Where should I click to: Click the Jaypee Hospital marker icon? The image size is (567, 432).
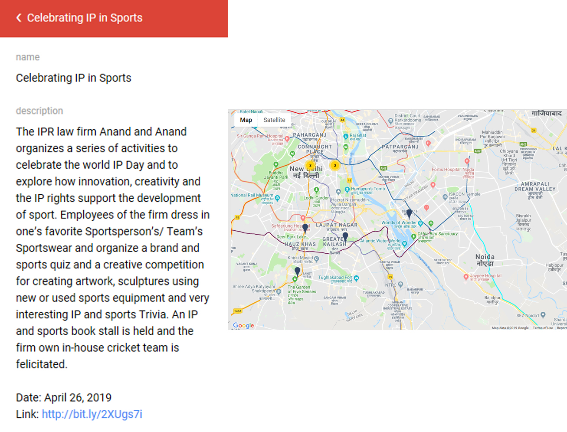(466, 276)
